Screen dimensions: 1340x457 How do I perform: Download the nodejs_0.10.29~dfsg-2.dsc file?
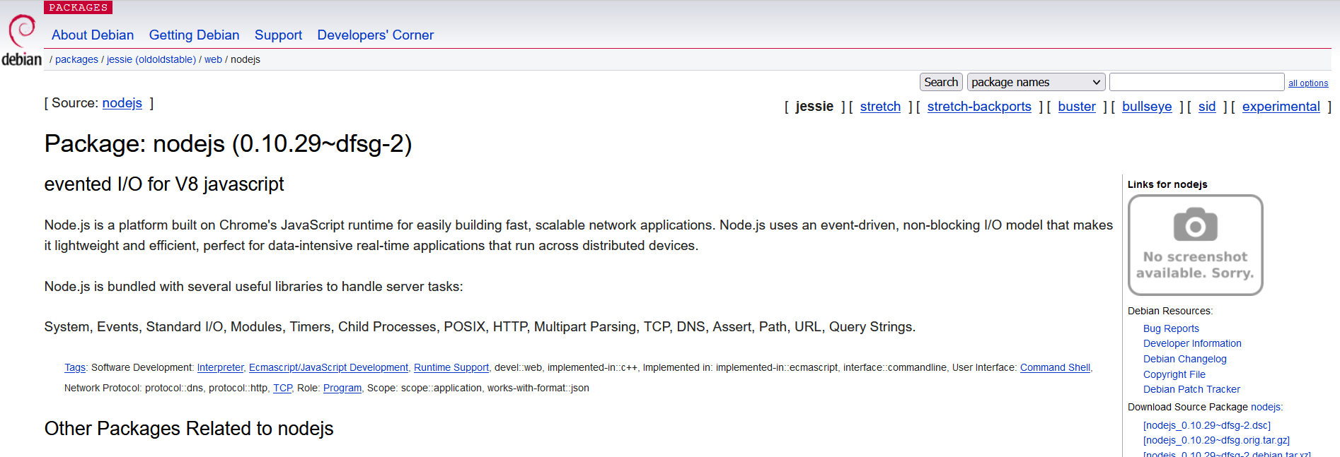click(1207, 426)
